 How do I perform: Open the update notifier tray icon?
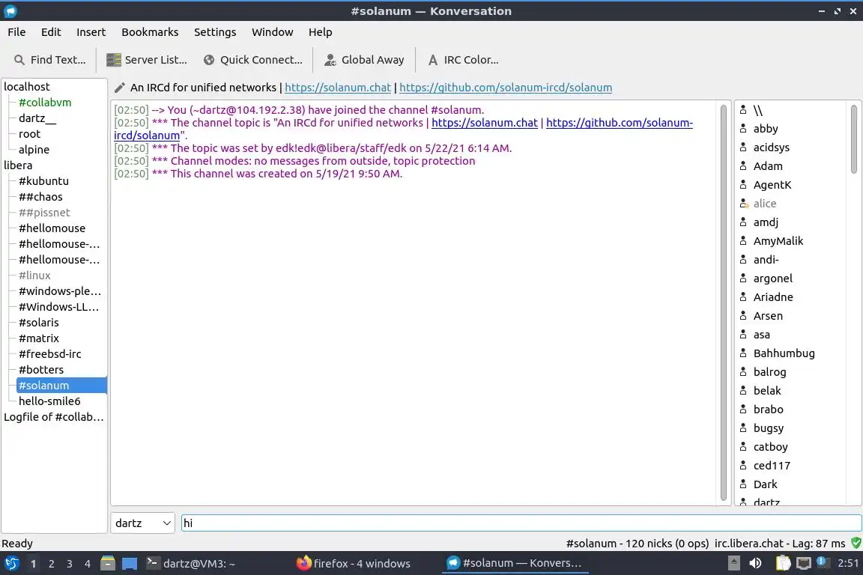[823, 562]
